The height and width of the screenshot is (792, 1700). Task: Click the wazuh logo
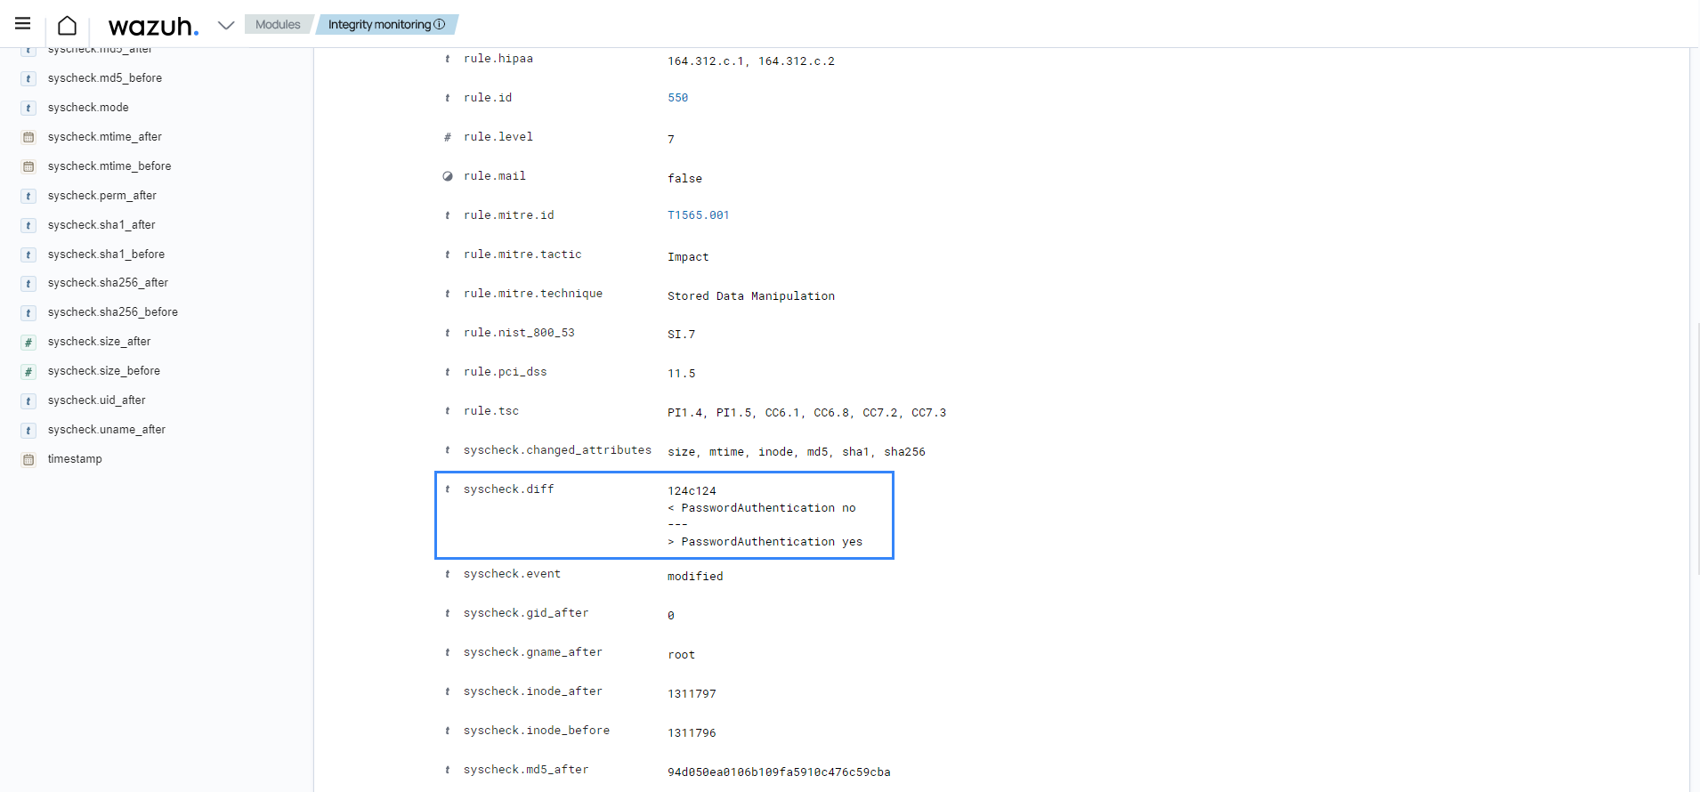click(153, 26)
